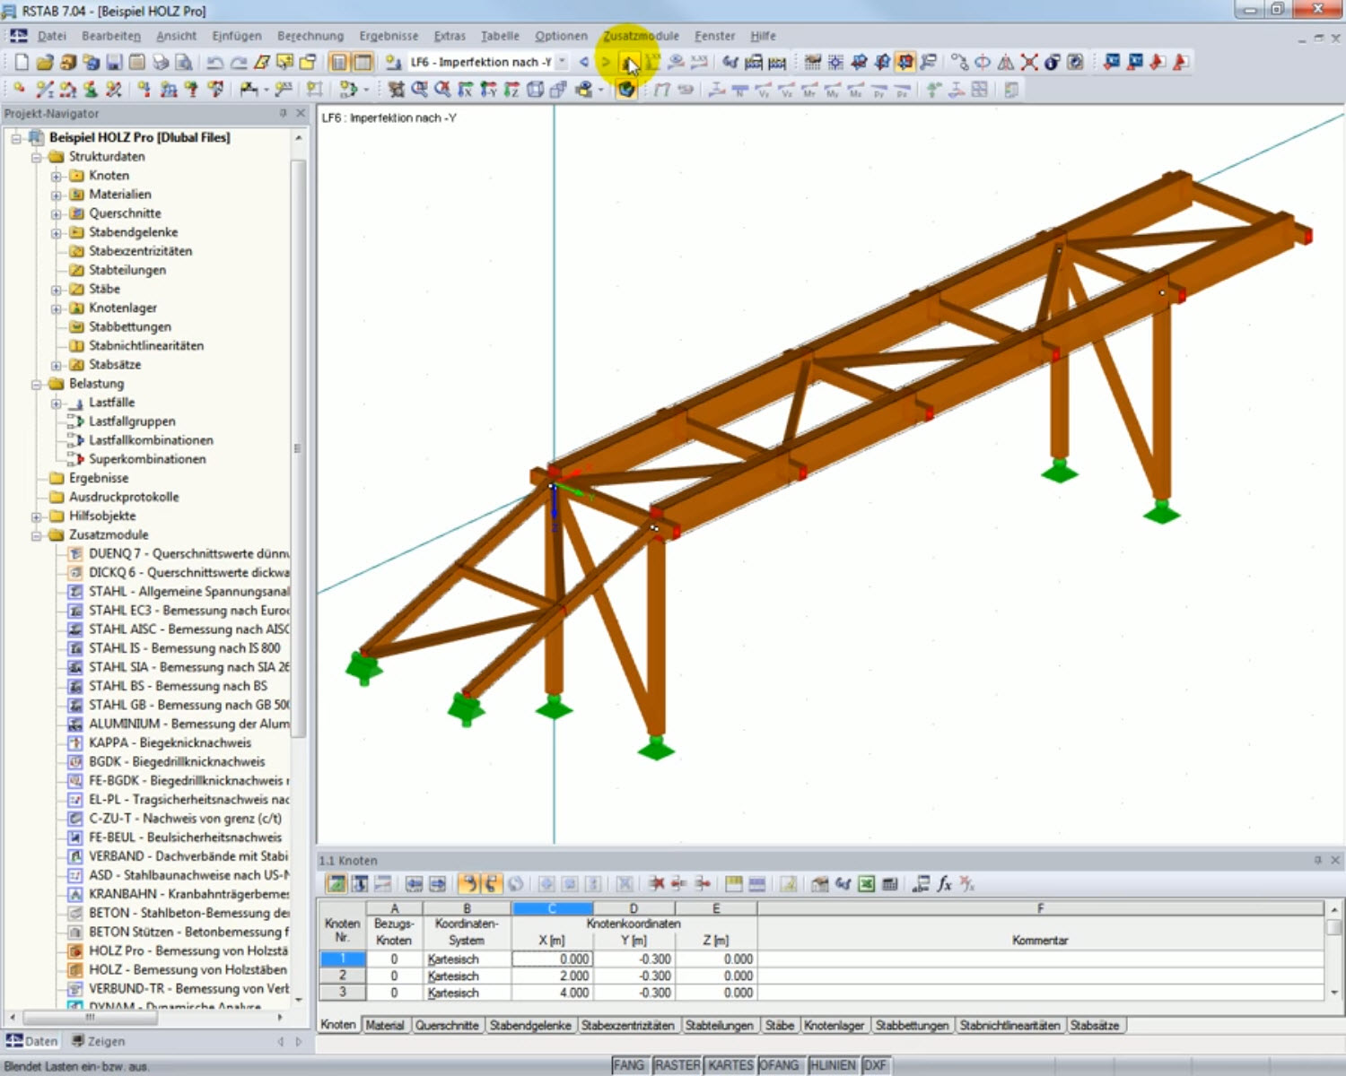Toggle DXF background layer
This screenshot has width=1346, height=1076.
(875, 1065)
